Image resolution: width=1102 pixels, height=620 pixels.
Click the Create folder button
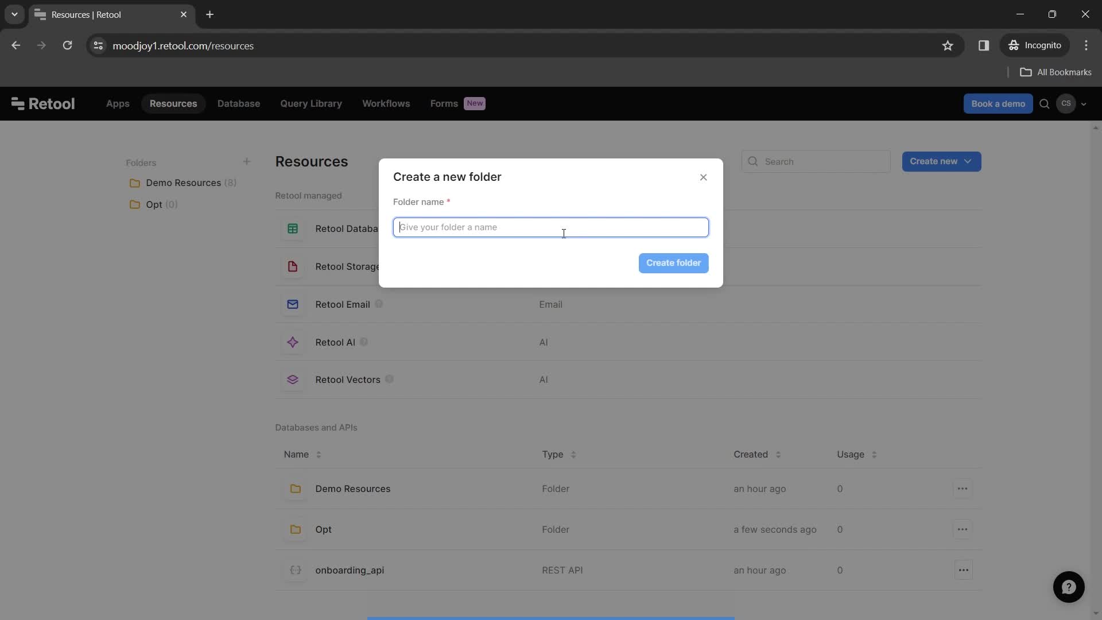[x=673, y=263]
